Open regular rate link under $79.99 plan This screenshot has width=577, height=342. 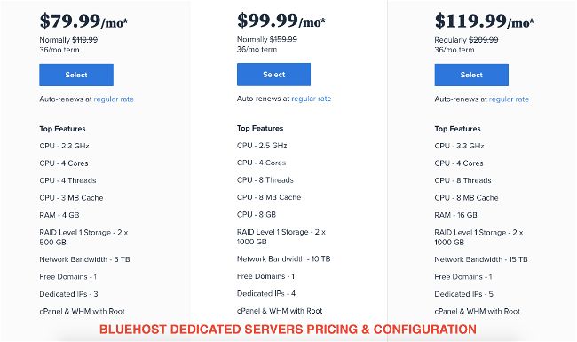pyautogui.click(x=114, y=99)
